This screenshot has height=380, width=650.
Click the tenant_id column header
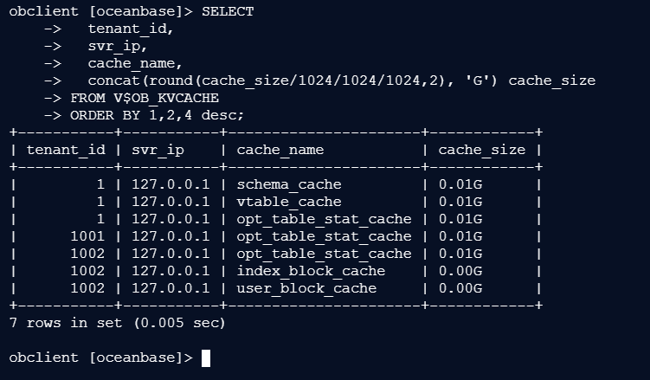click(67, 150)
